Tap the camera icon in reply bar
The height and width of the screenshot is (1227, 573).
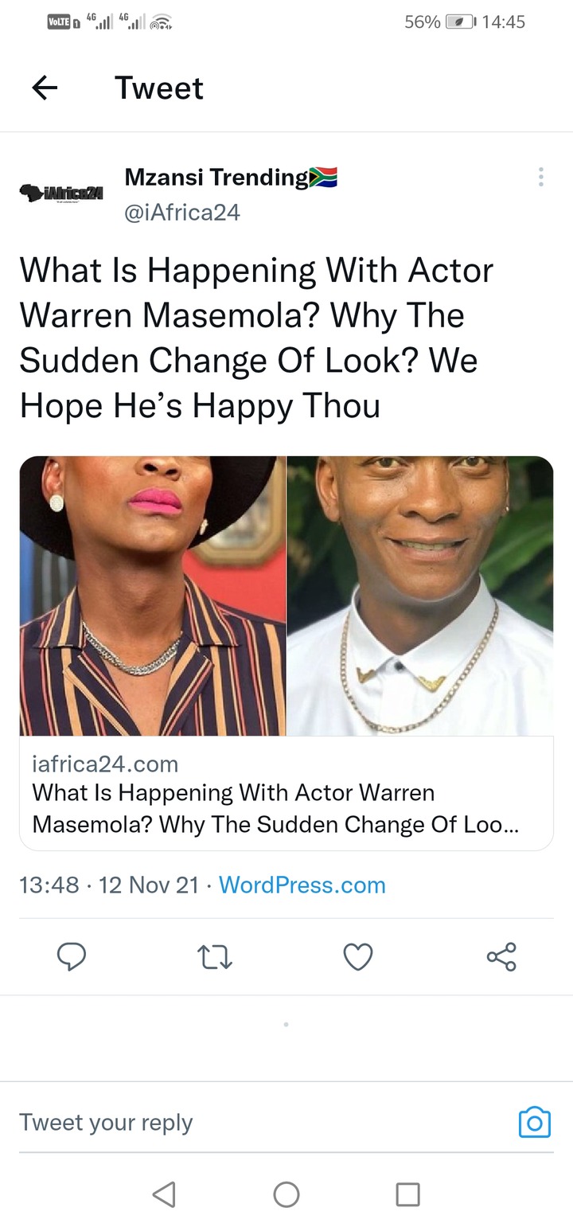pos(535,1122)
